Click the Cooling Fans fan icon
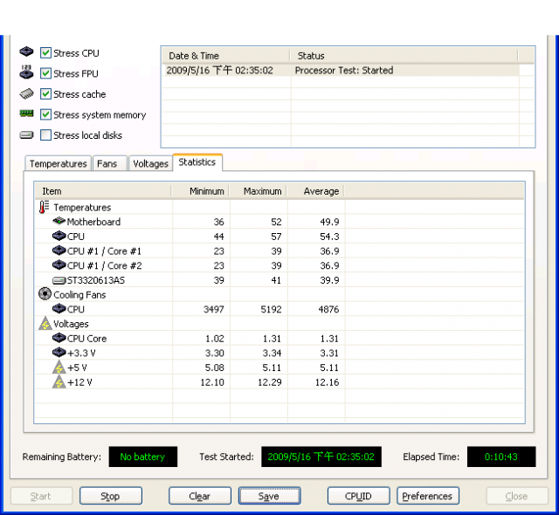Screen dimensions: 559x515 coord(45,294)
